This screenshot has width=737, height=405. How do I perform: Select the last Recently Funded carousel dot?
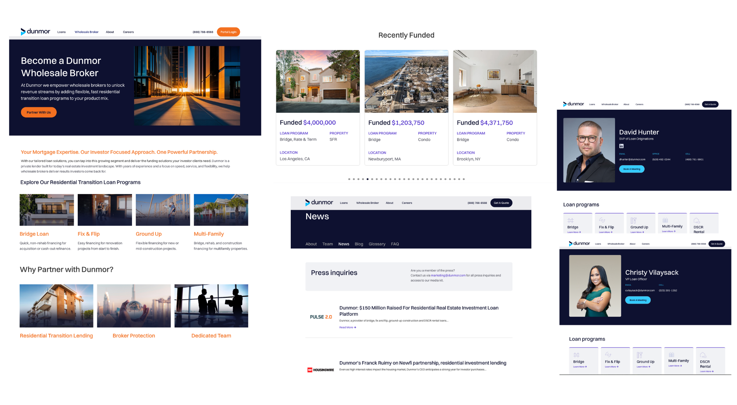464,179
